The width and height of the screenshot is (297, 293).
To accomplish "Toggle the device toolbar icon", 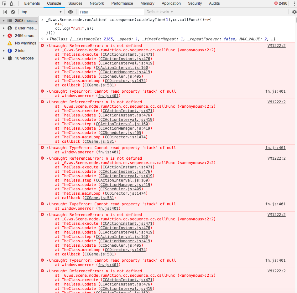I will click(x=13, y=3).
